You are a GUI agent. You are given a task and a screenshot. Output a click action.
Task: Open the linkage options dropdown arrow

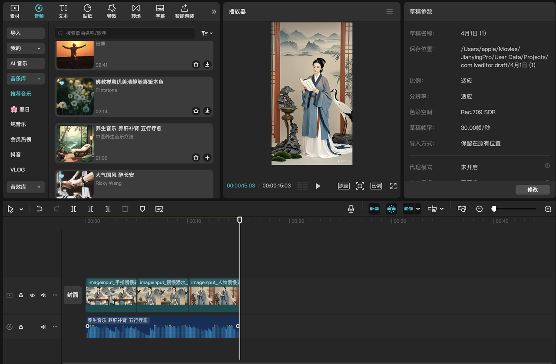click(418, 209)
